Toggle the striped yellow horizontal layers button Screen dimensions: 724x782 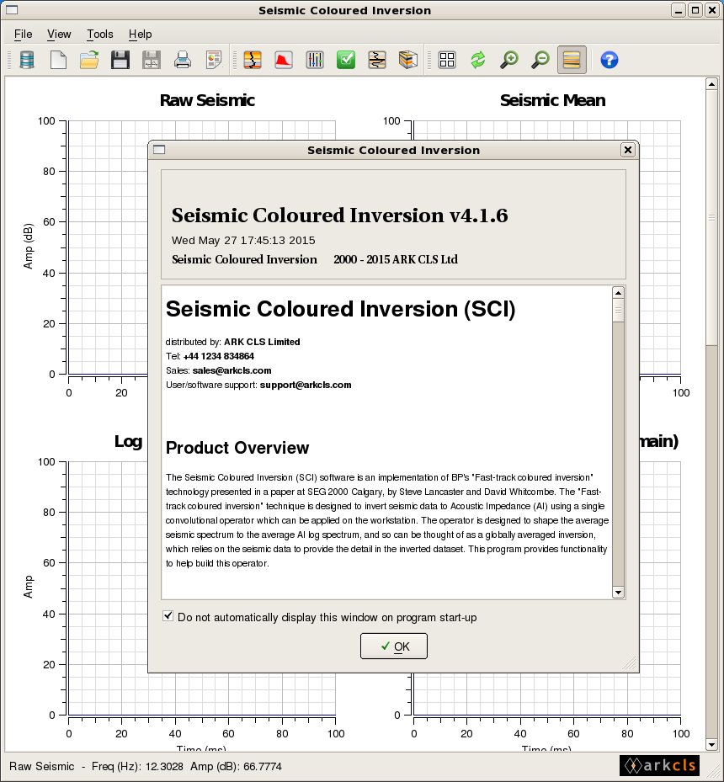572,60
